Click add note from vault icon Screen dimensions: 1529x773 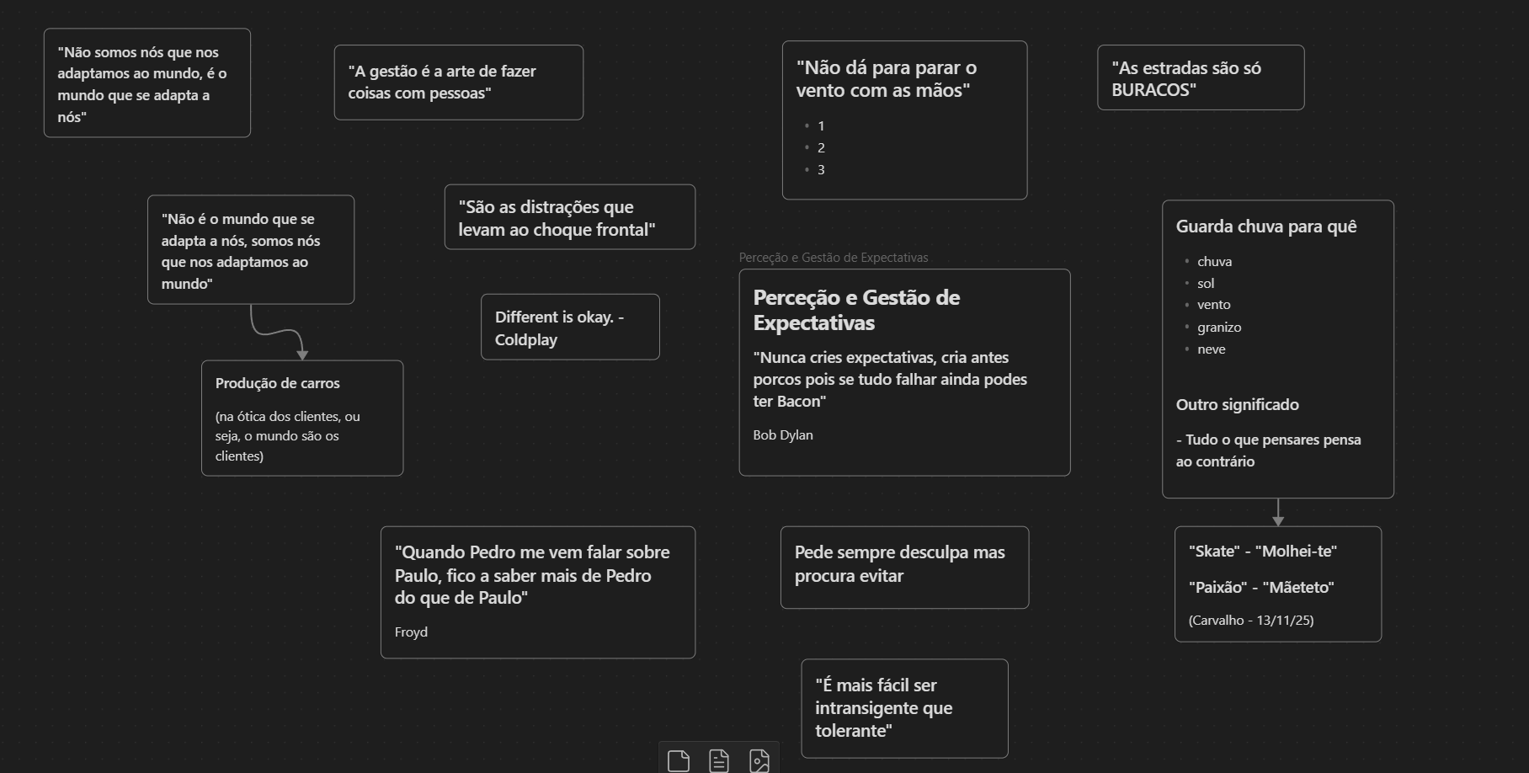pos(718,760)
